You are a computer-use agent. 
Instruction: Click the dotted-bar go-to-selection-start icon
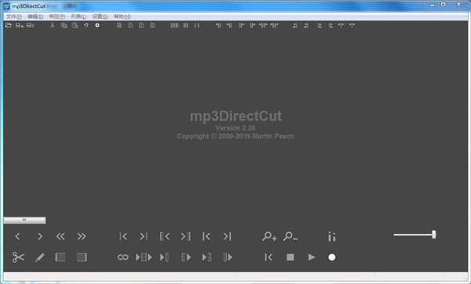pyautogui.click(x=123, y=237)
